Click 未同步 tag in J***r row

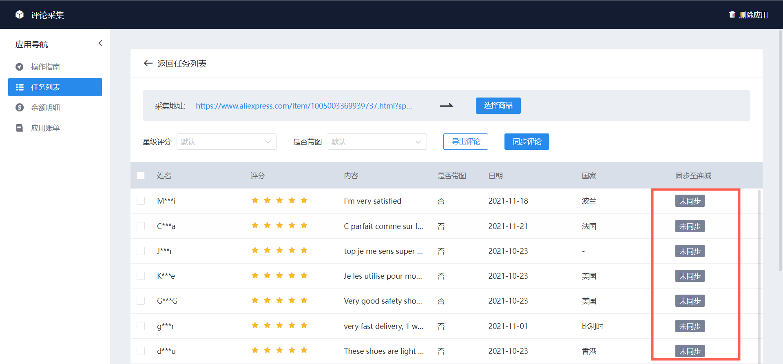pos(690,251)
